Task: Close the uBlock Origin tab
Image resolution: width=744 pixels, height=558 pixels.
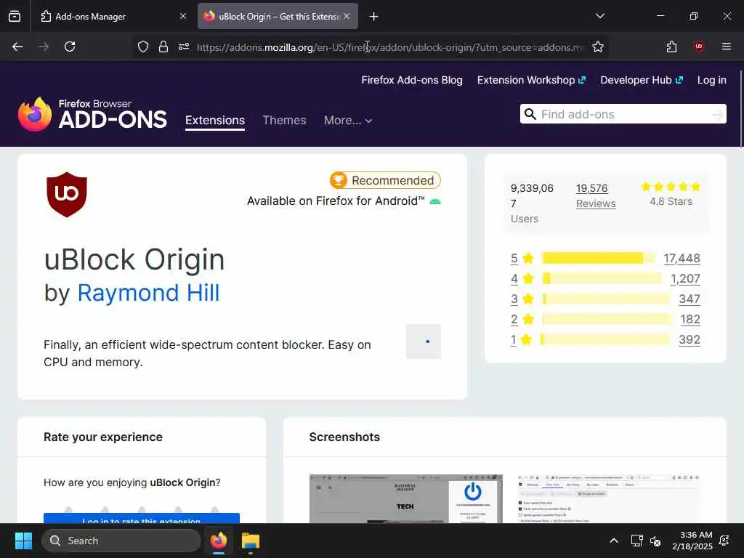Action: pos(347,16)
